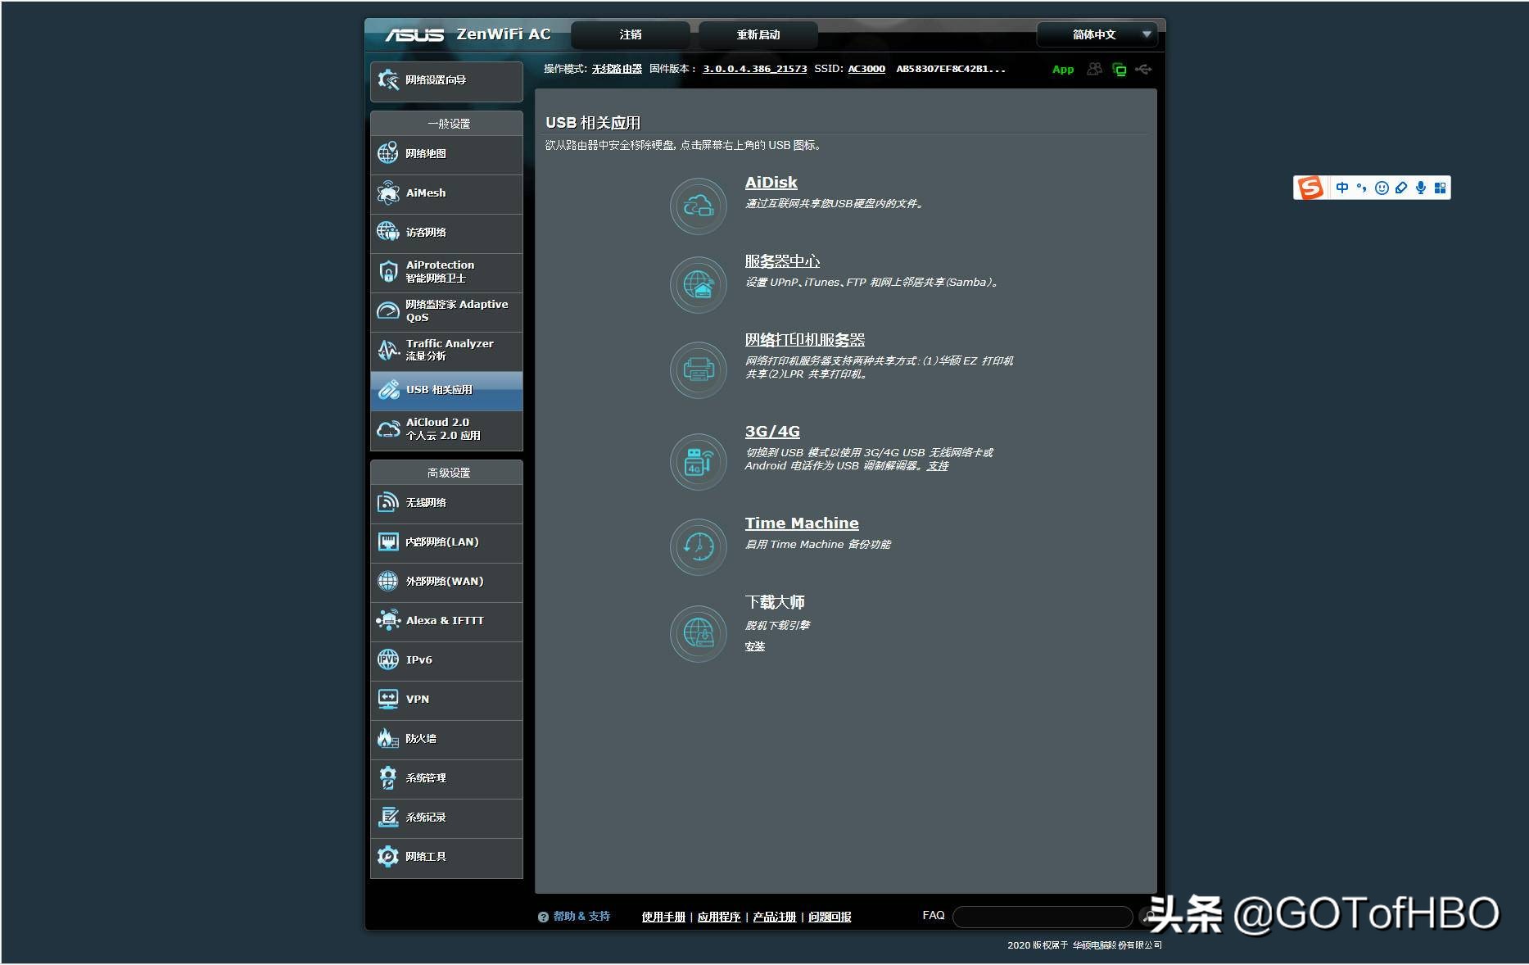This screenshot has width=1529, height=965.
Task: Click the network status icon in header
Action: pos(1119,70)
